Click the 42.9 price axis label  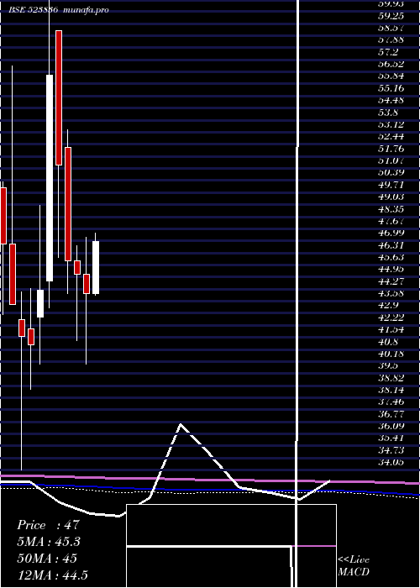(388, 305)
